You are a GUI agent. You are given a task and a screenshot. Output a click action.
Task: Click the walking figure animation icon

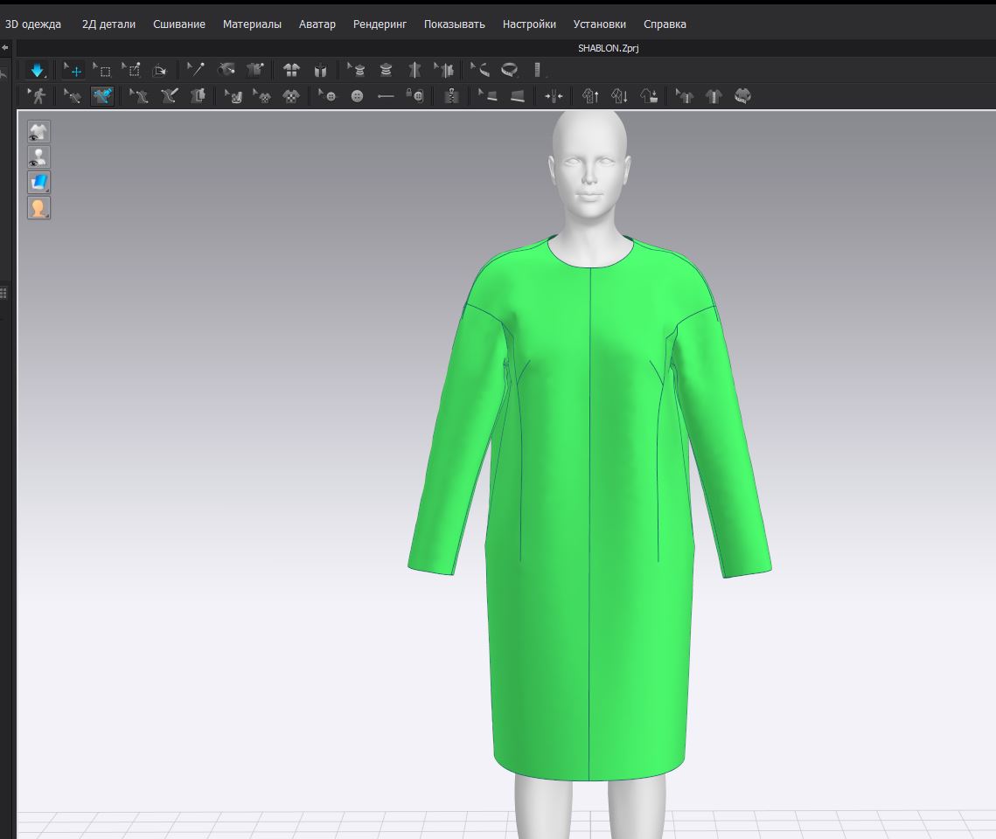[38, 96]
